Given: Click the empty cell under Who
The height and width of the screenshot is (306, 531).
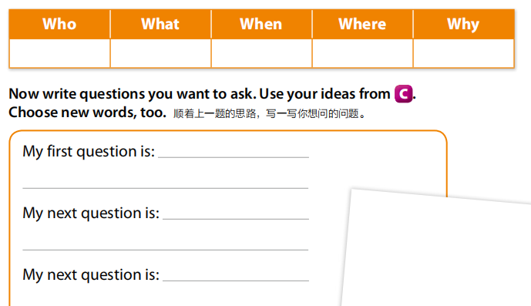Looking at the screenshot, I should (x=59, y=53).
